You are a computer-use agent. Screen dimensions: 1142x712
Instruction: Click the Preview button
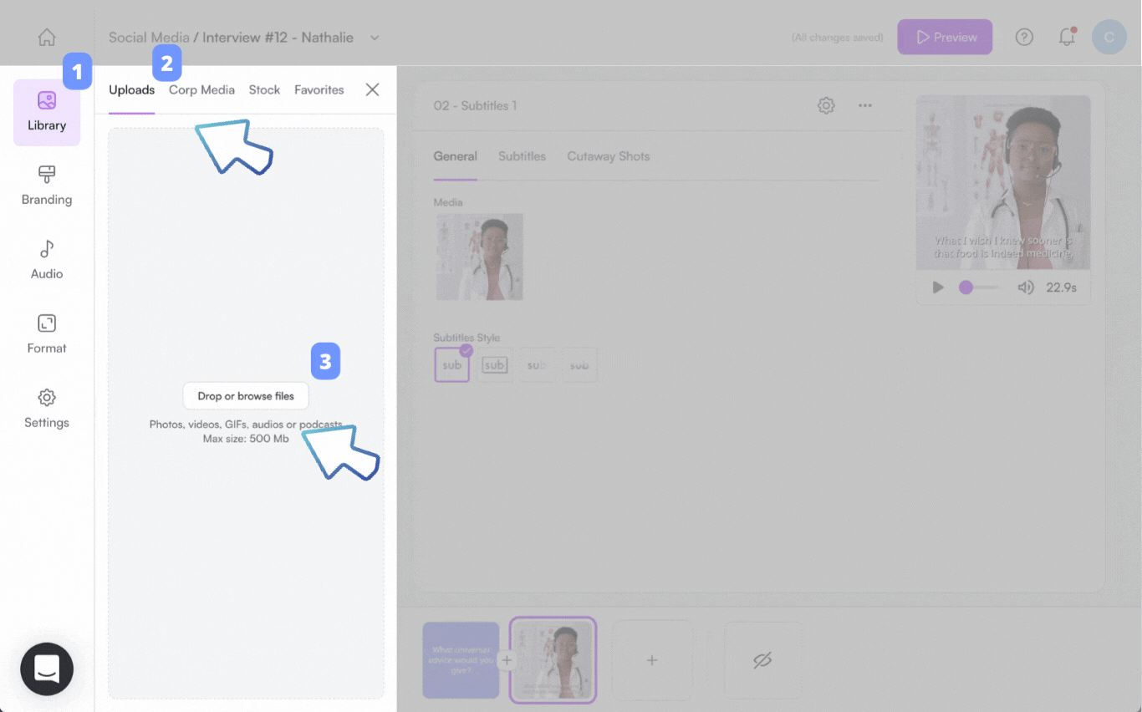945,38
